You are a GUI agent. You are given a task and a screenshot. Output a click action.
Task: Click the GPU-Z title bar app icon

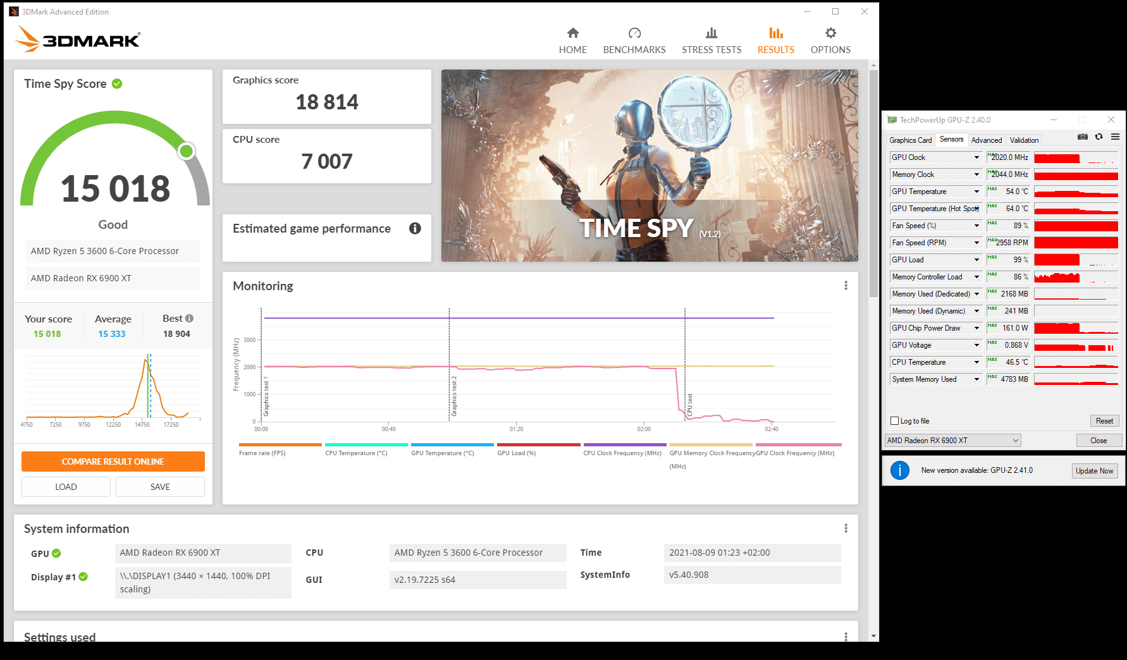pyautogui.click(x=892, y=119)
